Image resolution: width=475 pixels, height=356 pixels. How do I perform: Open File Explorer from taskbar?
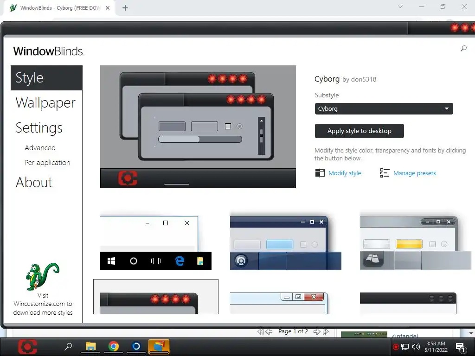pyautogui.click(x=90, y=347)
